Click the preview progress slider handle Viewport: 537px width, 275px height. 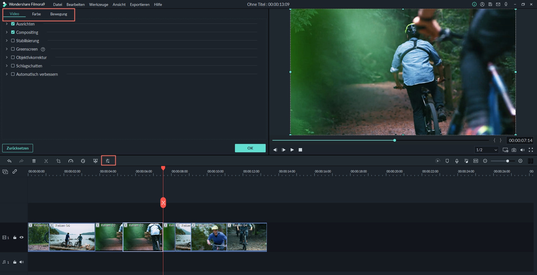(395, 140)
